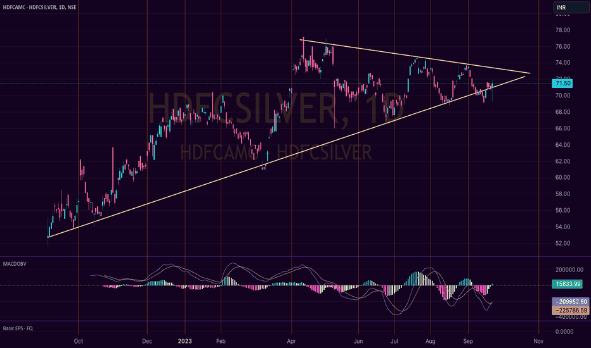Click the 68.00 price axis label

(562, 112)
